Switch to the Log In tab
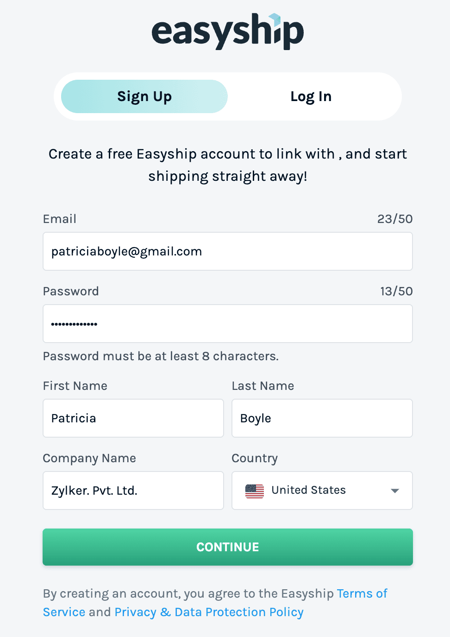450x637 pixels. tap(311, 96)
